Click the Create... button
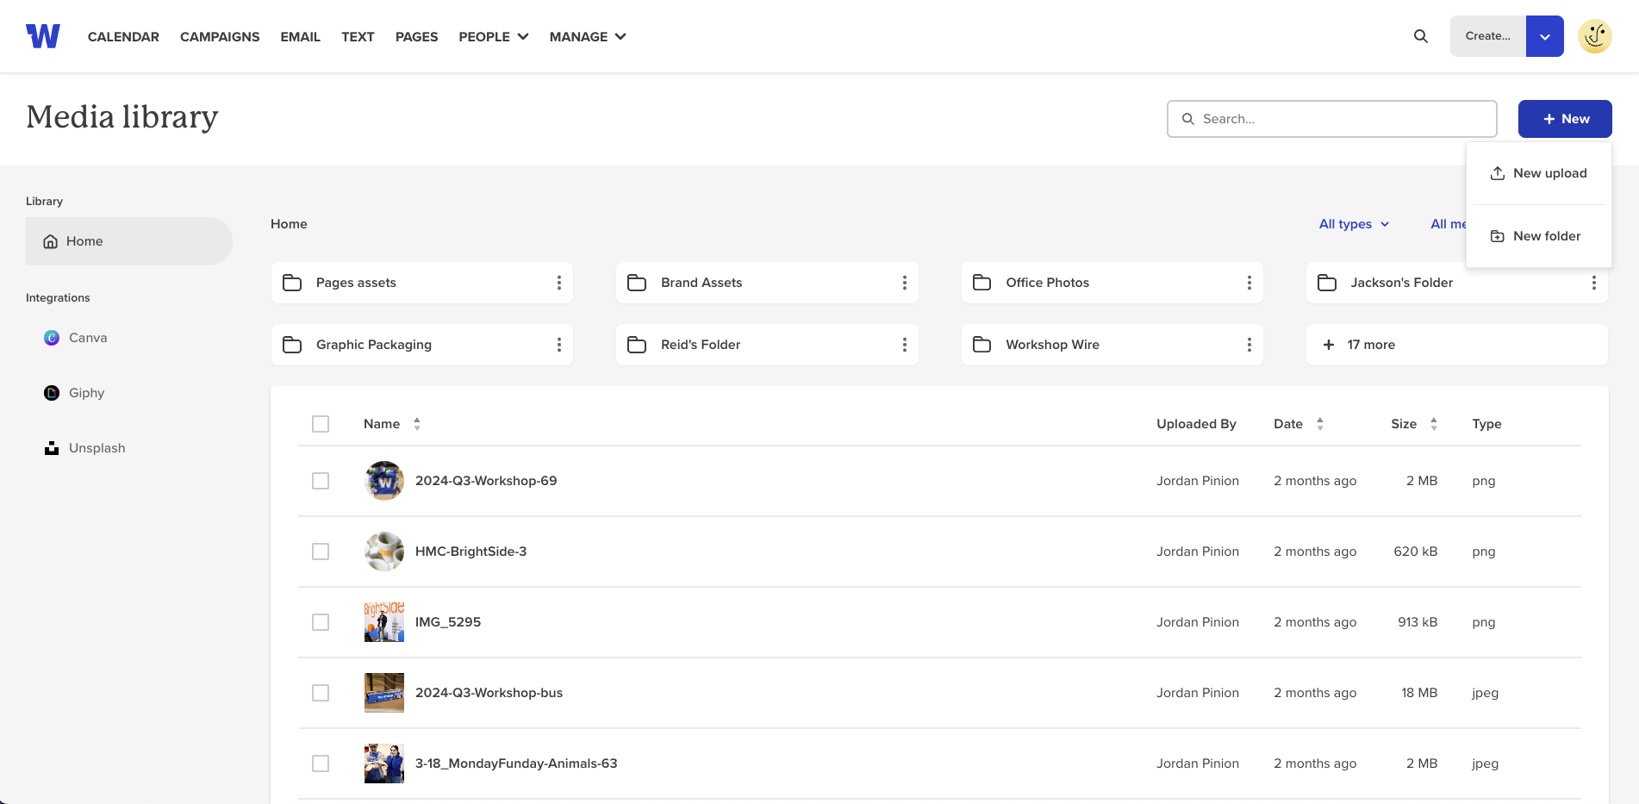This screenshot has height=804, width=1639. click(1488, 36)
